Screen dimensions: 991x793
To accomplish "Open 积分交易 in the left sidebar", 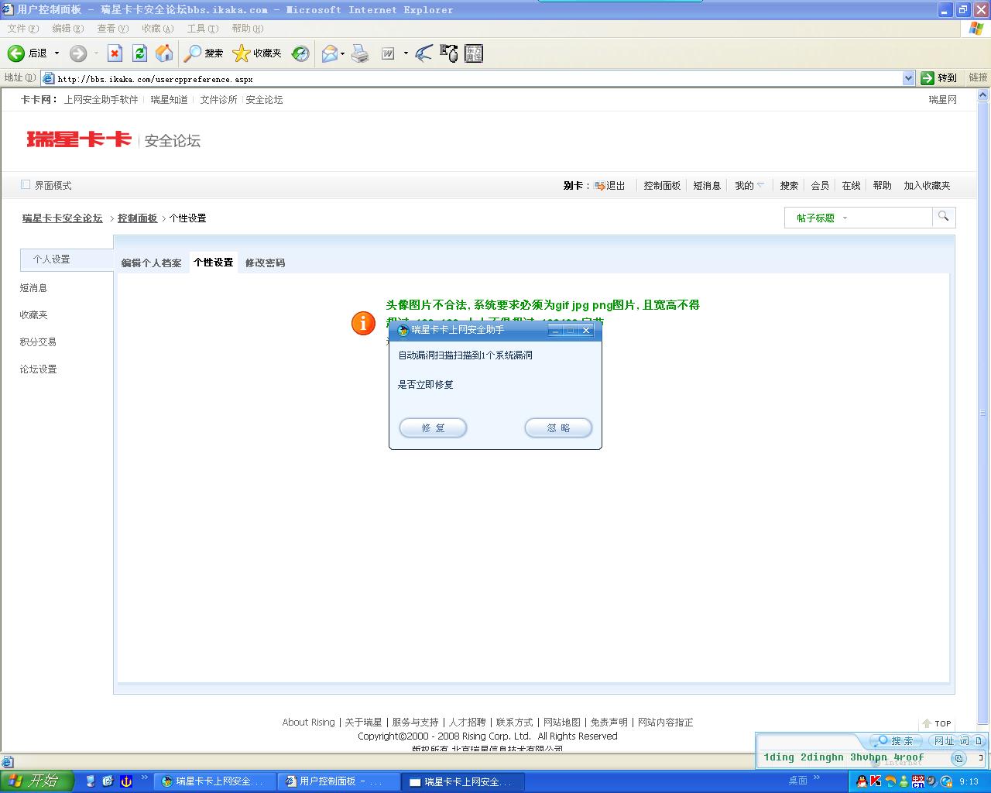I will pos(38,342).
